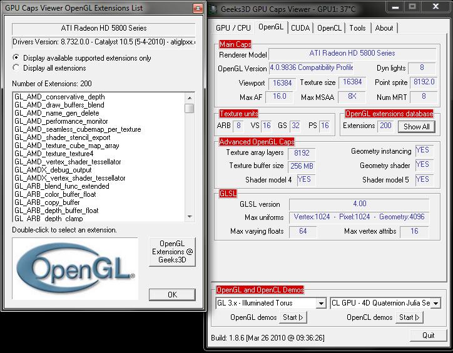This screenshot has height=353, width=453.
Task: Select GL_AMD_draw_buffers_blend extension
Action: (x=59, y=105)
